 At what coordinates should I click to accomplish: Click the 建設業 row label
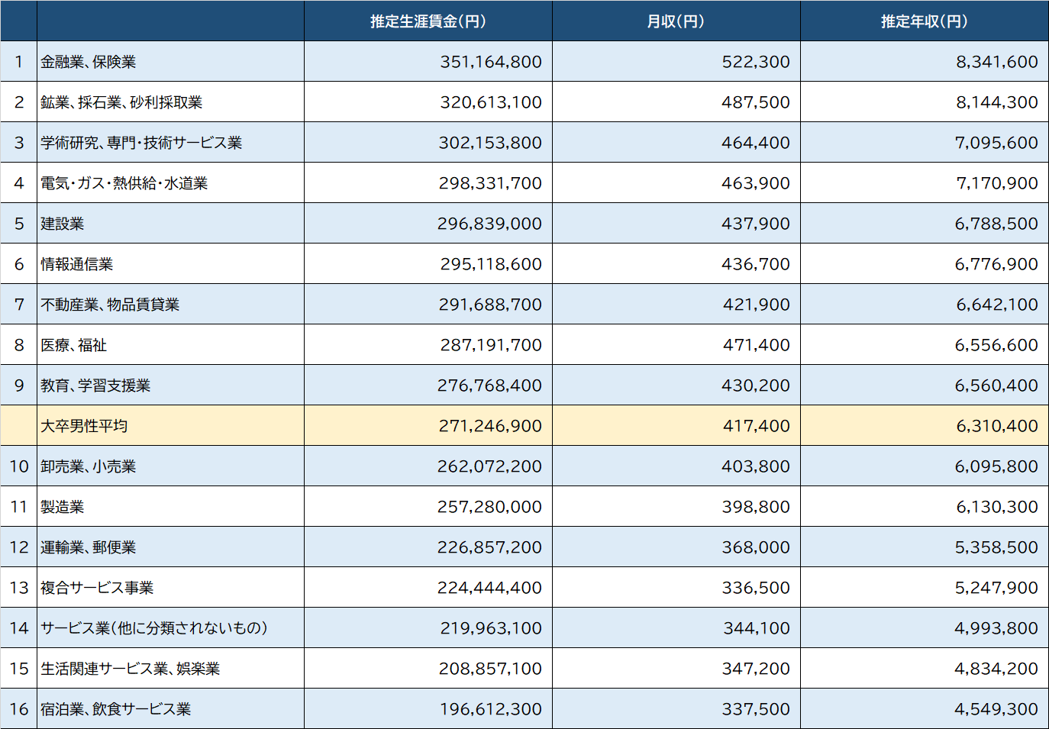pyautogui.click(x=57, y=223)
